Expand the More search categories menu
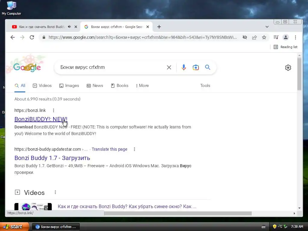Screen dimensions: 308x231 pyautogui.click(x=142, y=86)
